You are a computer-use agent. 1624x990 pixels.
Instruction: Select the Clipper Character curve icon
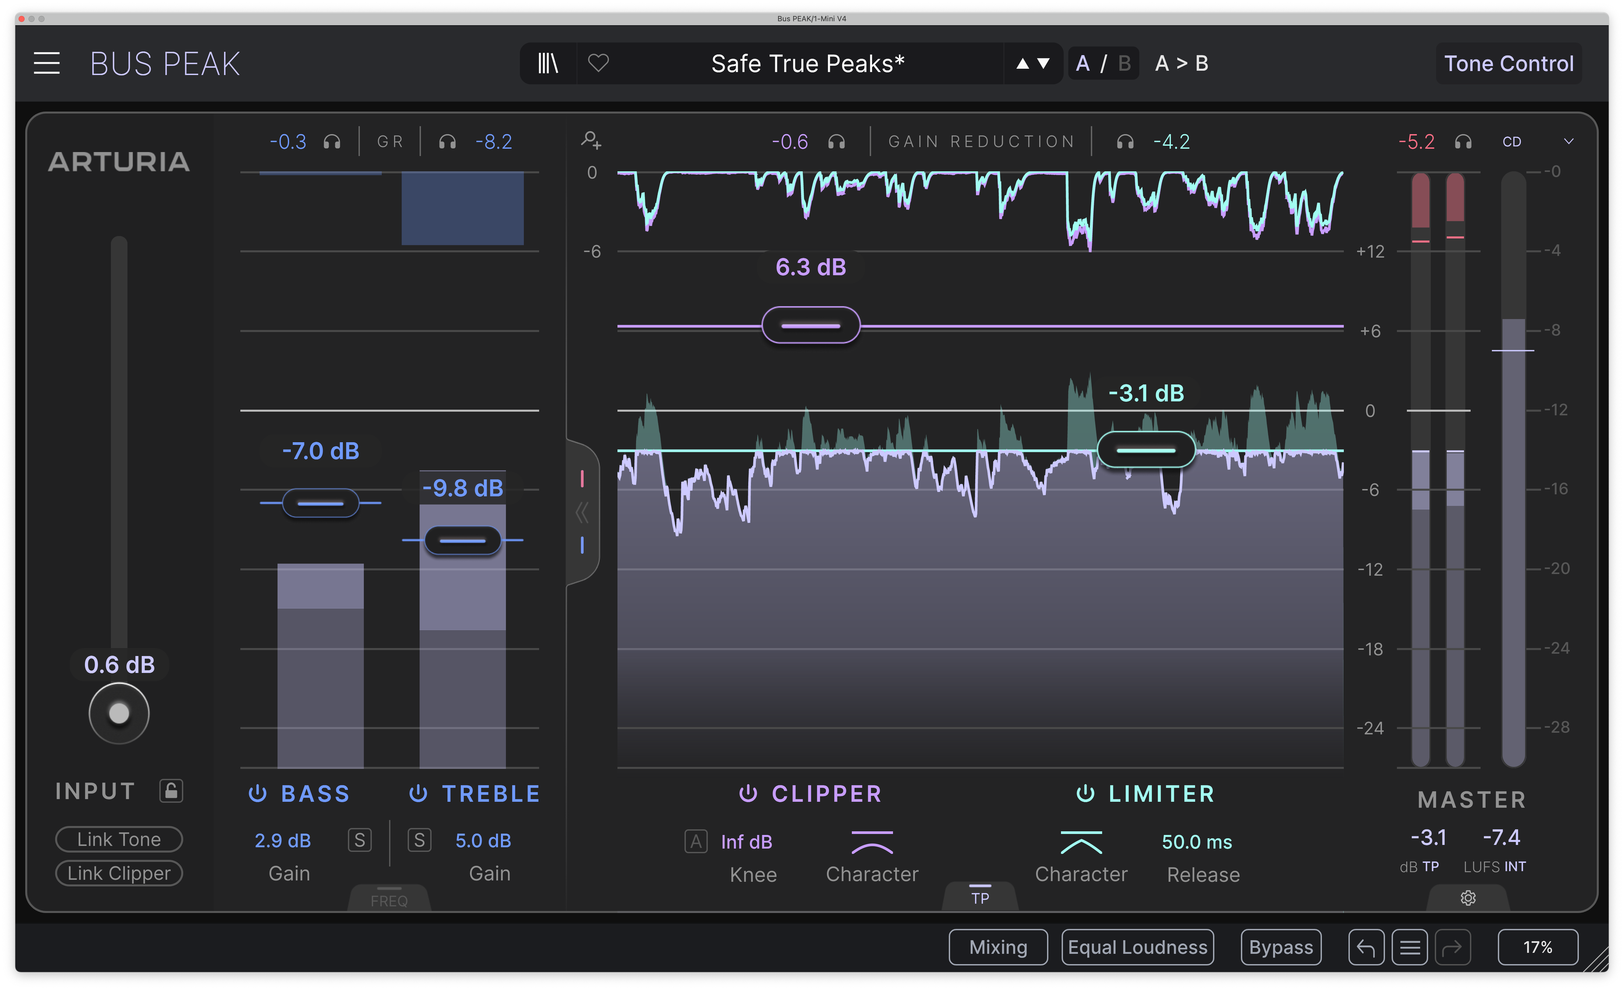(x=872, y=842)
